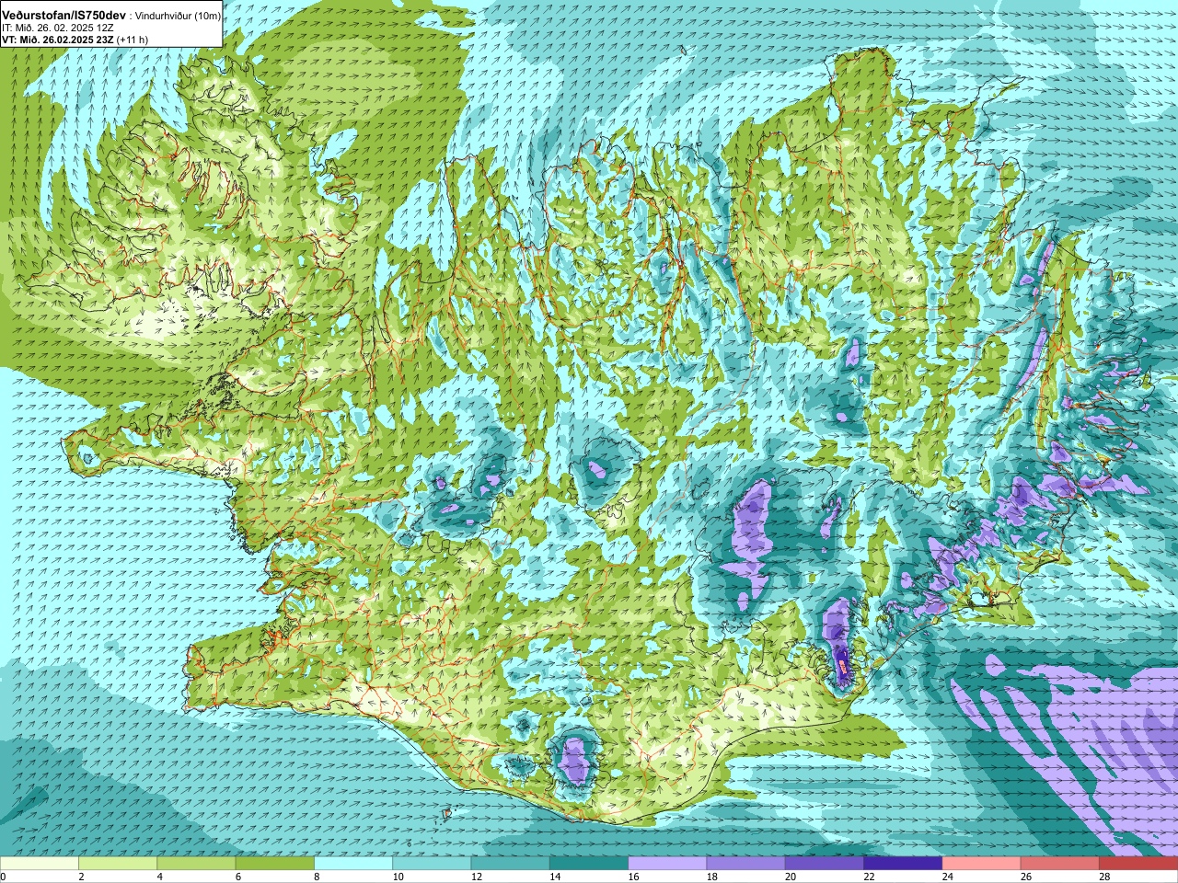Select the "Vindurhviður (10m)" label
1178x883 pixels.
coord(178,16)
